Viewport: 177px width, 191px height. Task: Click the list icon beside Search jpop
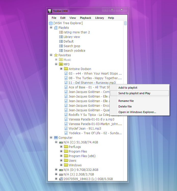(61, 46)
